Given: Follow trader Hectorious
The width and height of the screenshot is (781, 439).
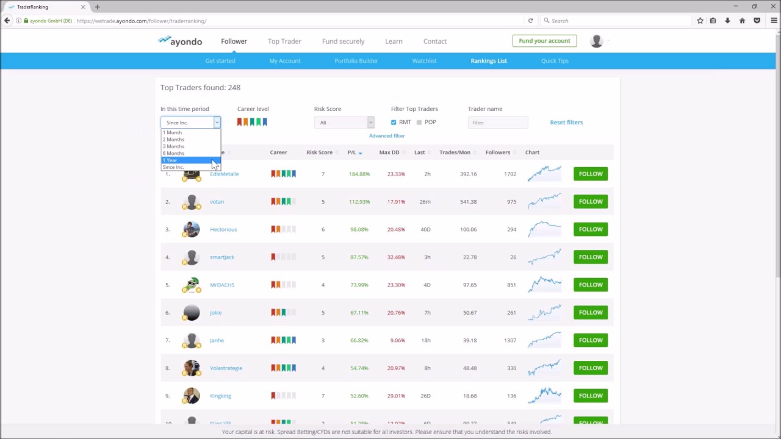Looking at the screenshot, I should [591, 229].
